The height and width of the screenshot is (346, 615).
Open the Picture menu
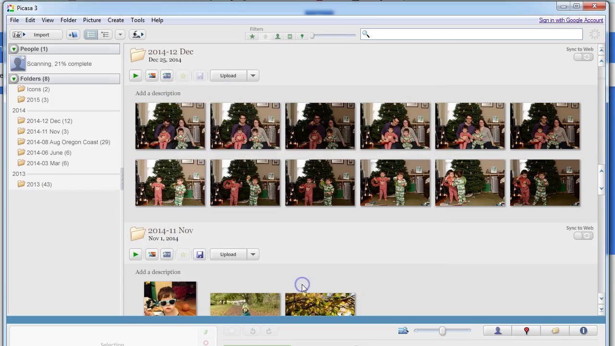92,20
